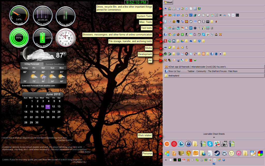Switch to the Current Conditions weather tab
The image size is (265, 166).
[55, 64]
